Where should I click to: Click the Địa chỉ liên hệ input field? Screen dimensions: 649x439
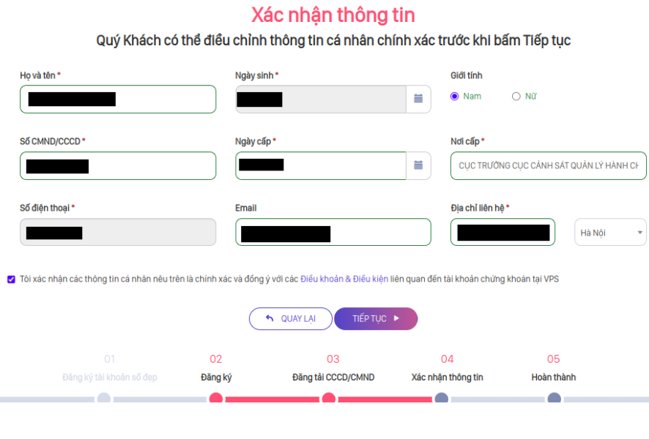coord(502,233)
